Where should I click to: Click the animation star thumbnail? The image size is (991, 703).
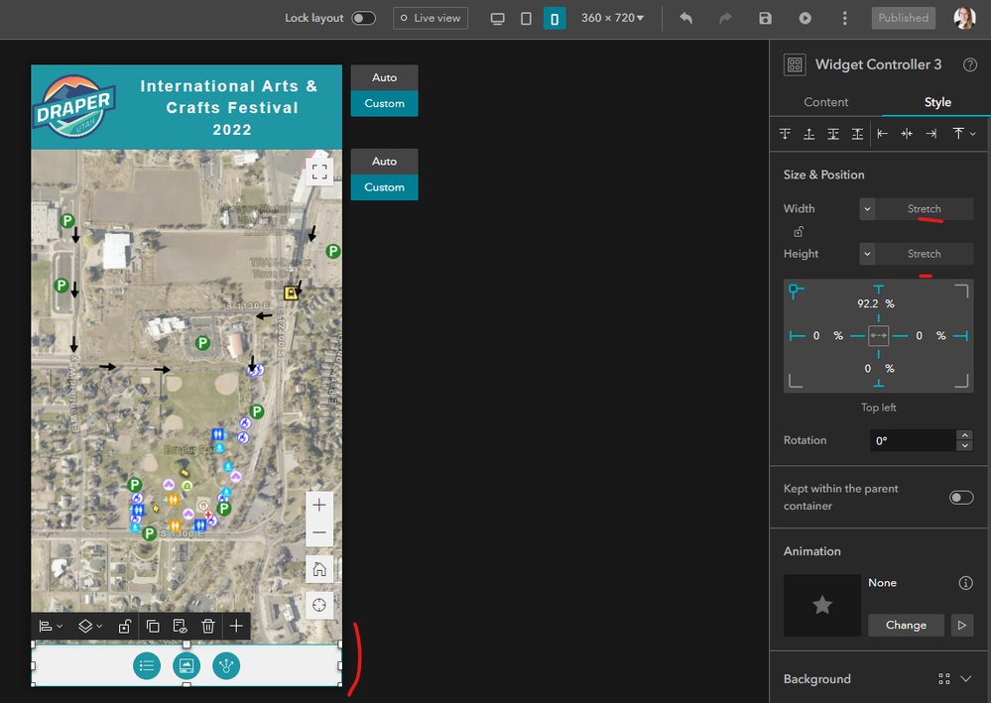(x=822, y=605)
